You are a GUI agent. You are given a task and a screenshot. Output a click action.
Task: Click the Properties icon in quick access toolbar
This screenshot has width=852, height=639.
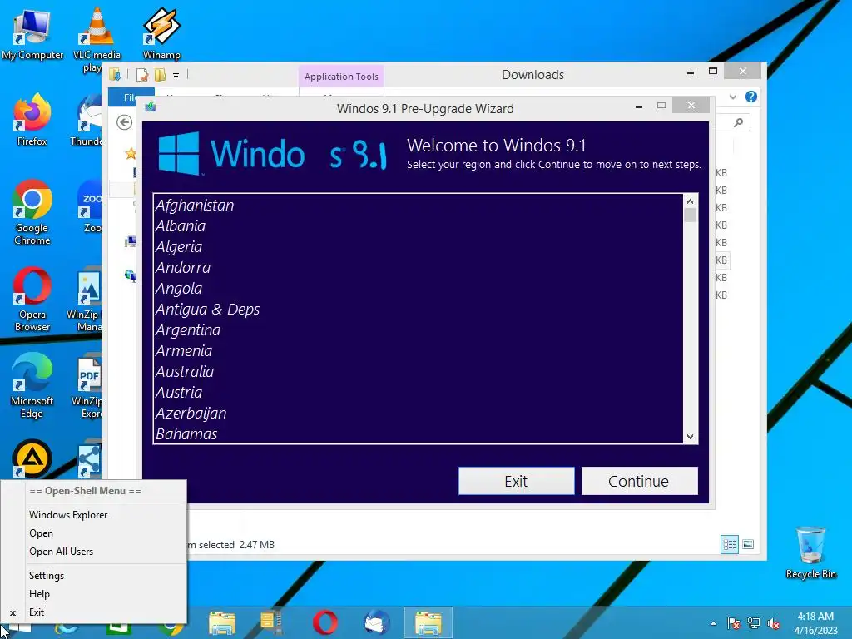point(142,75)
